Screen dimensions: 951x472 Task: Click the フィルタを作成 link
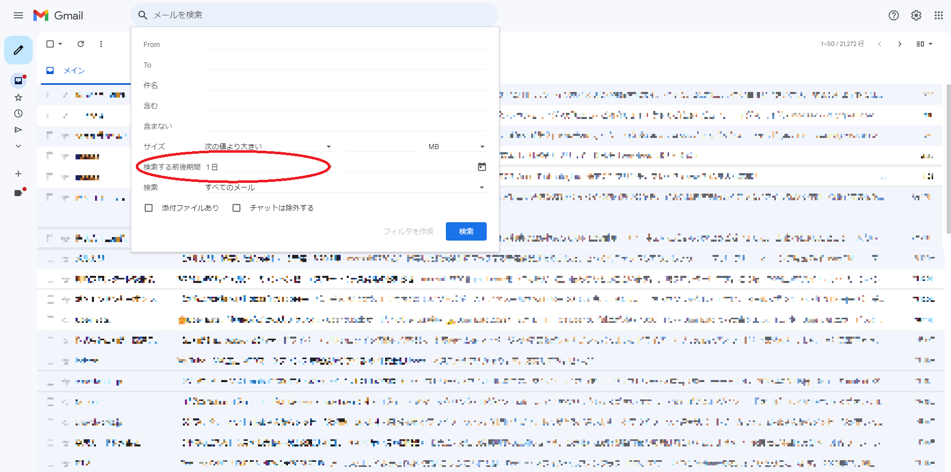(x=408, y=231)
